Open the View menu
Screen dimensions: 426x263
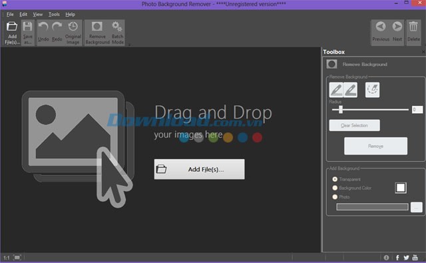click(37, 15)
